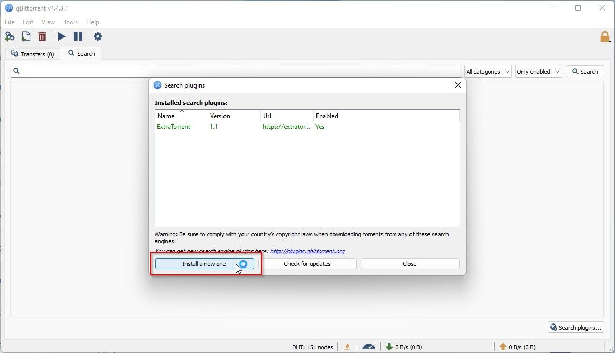Sort plugins by Name column header
The image size is (615, 353).
pyautogui.click(x=181, y=116)
